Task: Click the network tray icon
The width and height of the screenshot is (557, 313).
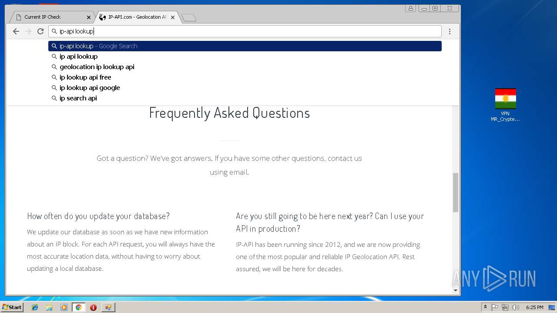Action: click(505, 307)
